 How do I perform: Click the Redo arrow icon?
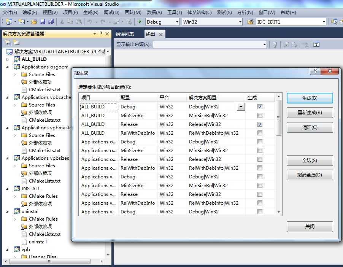click(103, 22)
